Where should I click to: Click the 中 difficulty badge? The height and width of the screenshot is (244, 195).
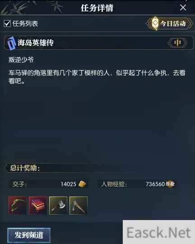pyautogui.click(x=177, y=42)
